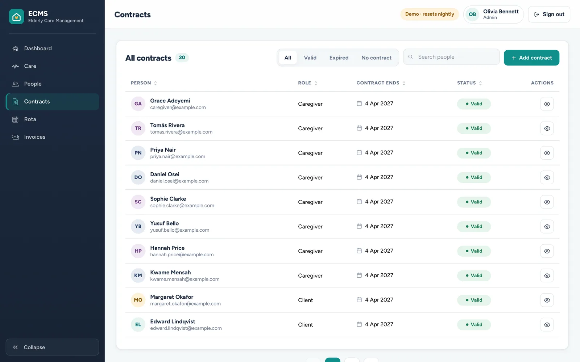The height and width of the screenshot is (362, 580).
Task: Switch to the All filter tab
Action: pos(288,58)
